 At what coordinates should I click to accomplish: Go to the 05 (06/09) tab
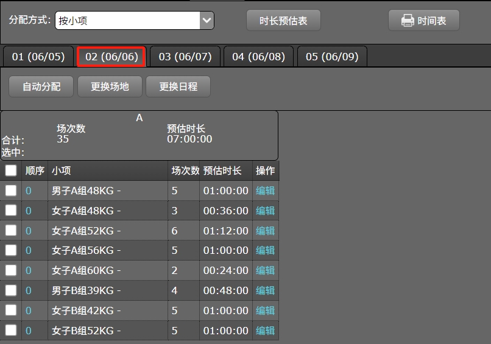click(332, 57)
